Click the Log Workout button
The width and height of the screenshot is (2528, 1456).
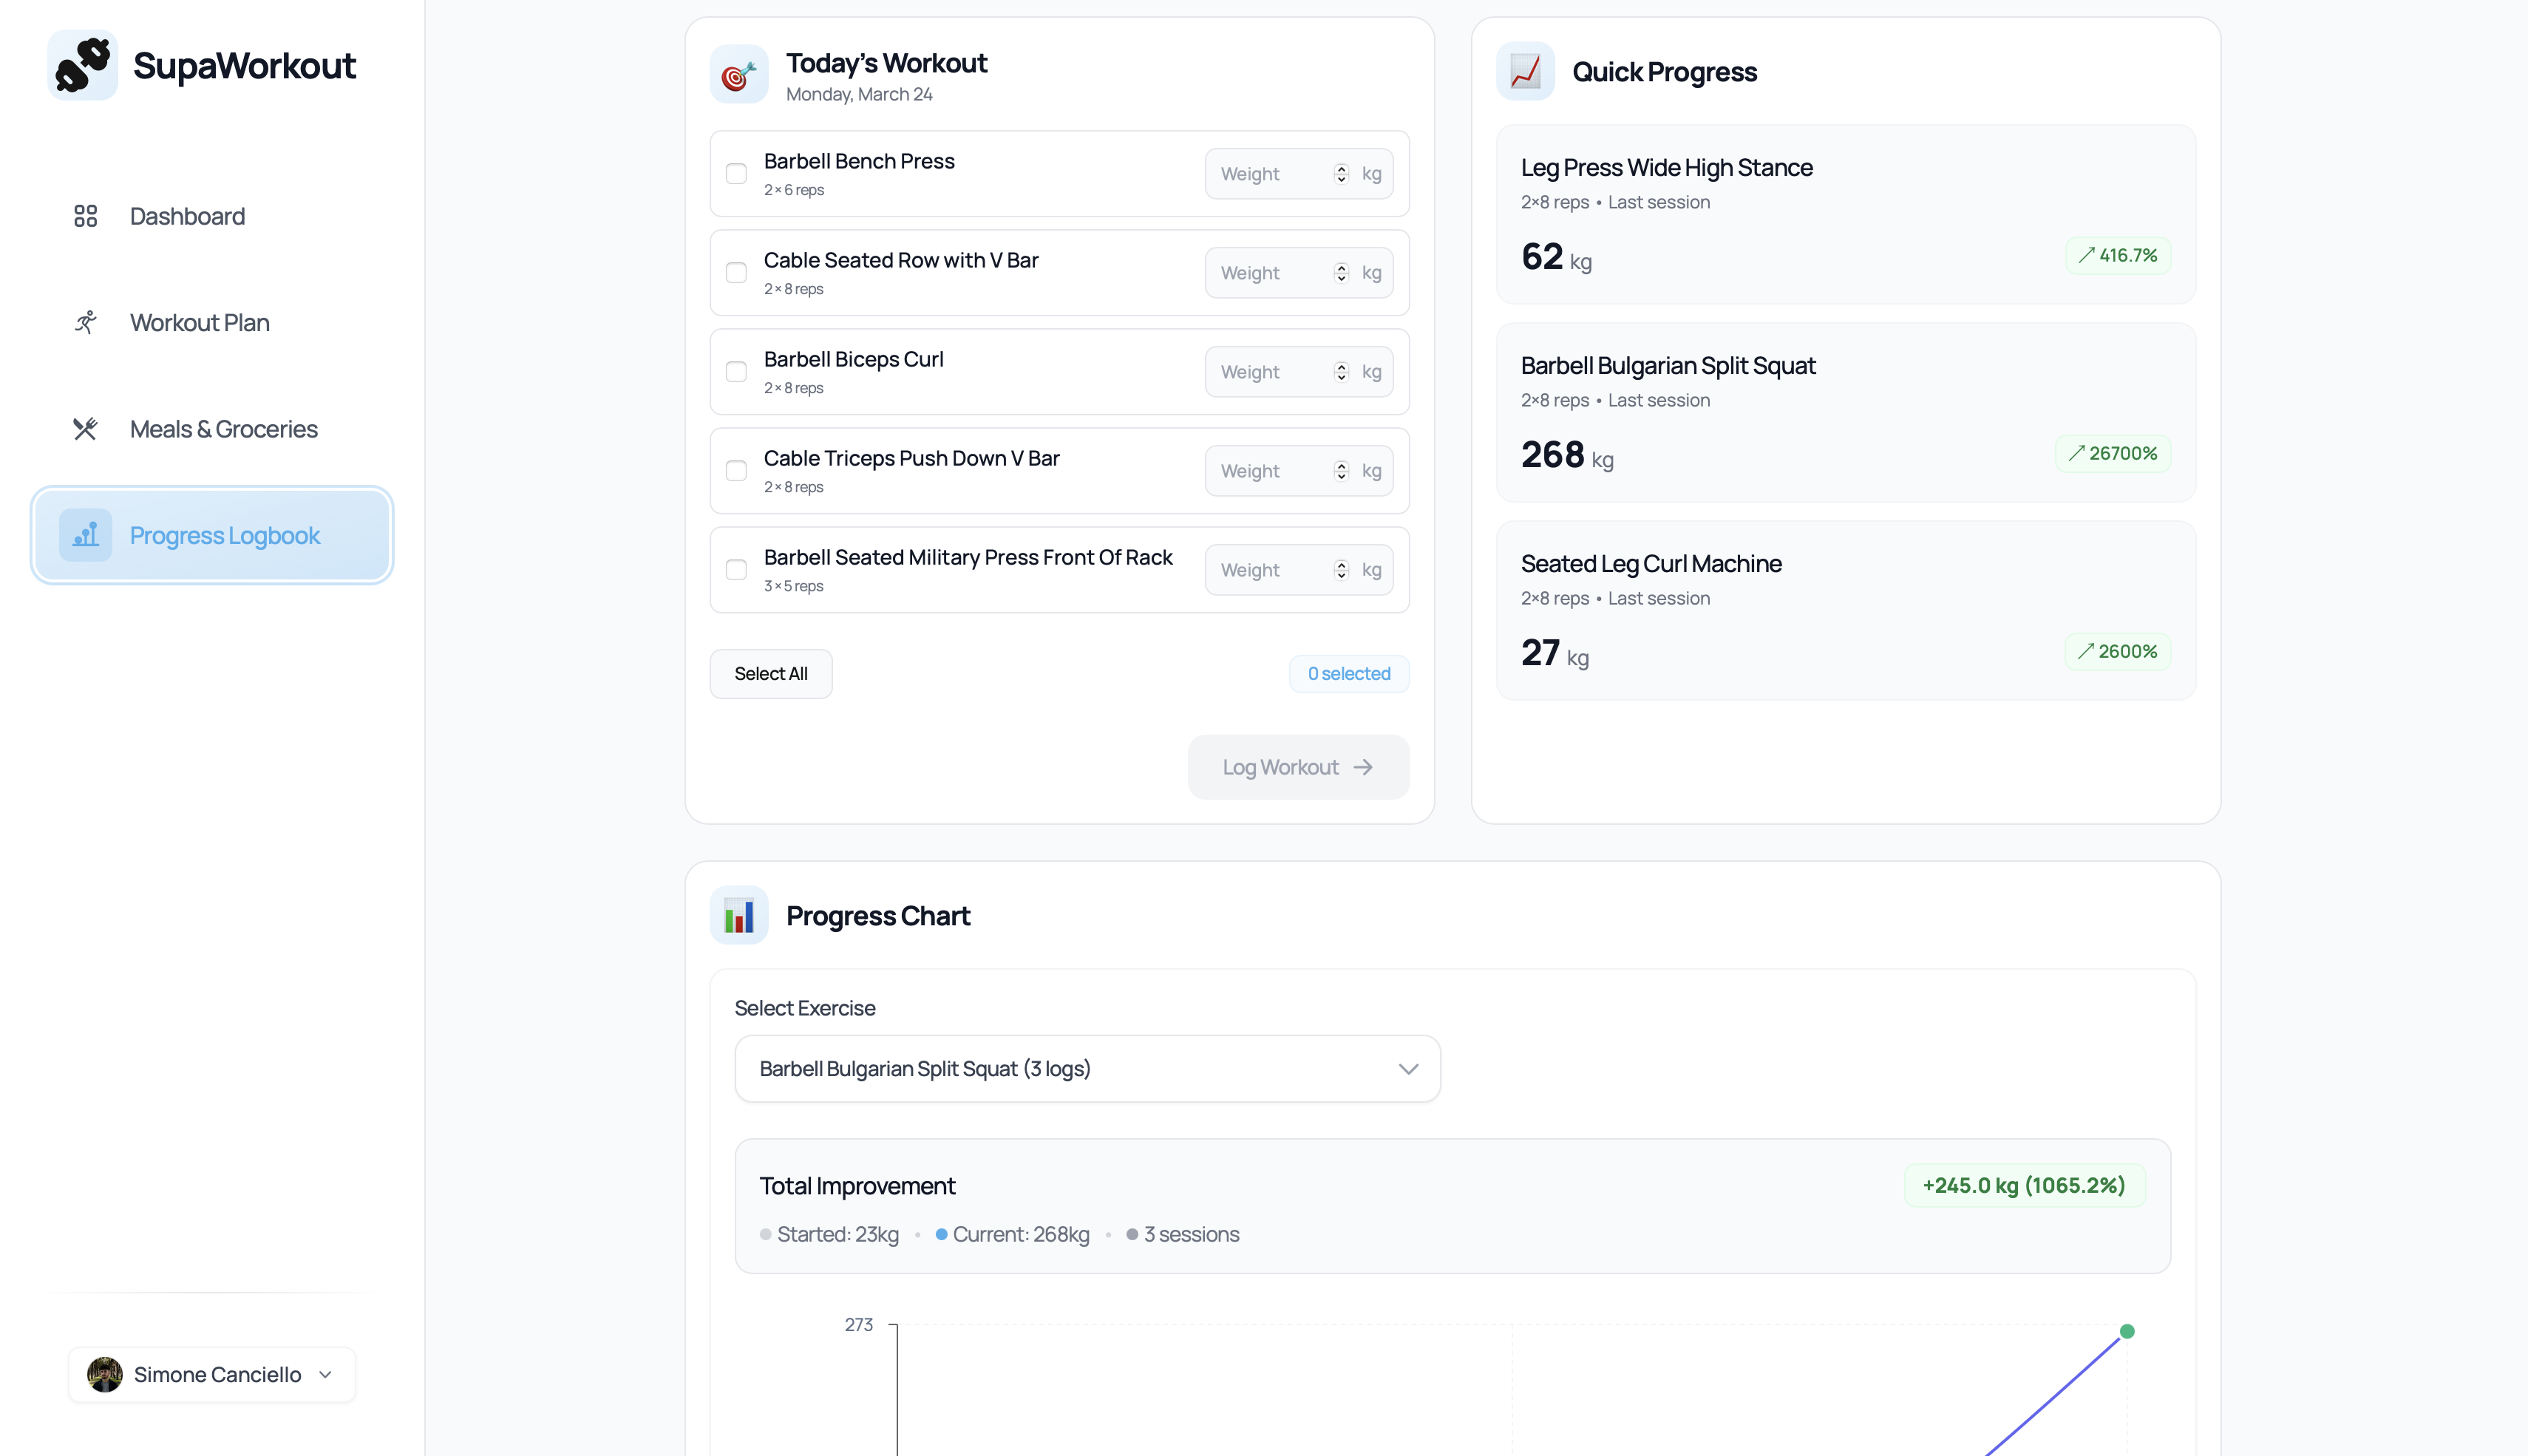1298,767
